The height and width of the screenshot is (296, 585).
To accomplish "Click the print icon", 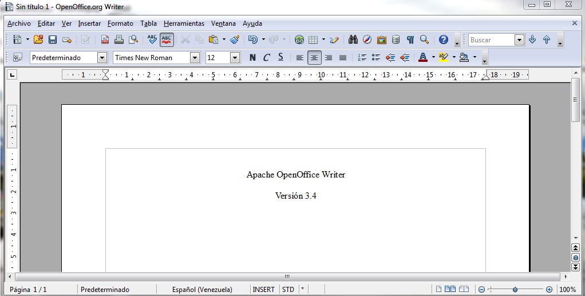I will (x=119, y=40).
